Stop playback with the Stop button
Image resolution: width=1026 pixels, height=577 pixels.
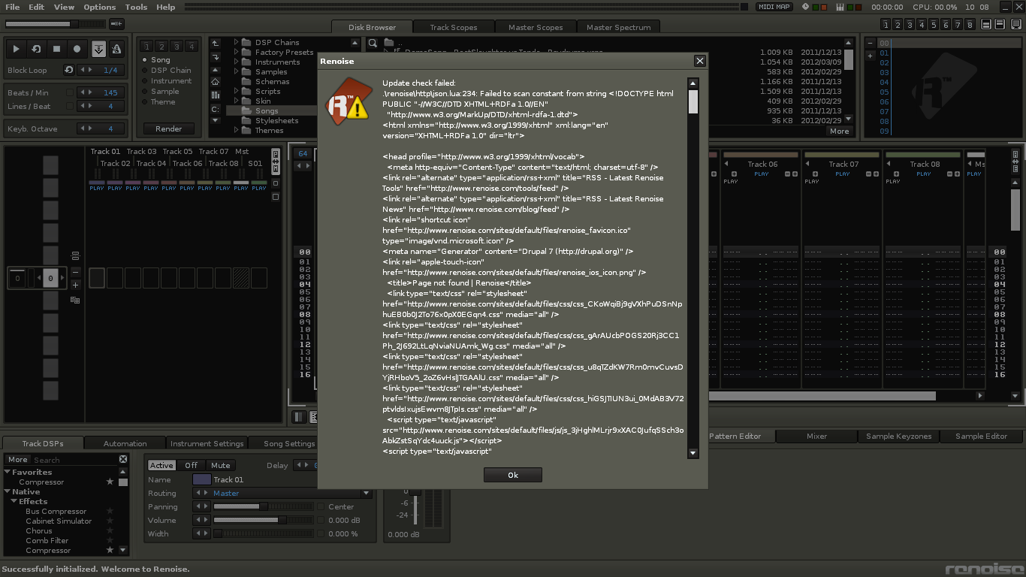56,49
